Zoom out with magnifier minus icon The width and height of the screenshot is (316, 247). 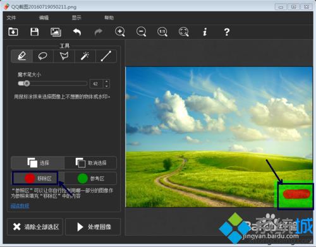coord(141,32)
